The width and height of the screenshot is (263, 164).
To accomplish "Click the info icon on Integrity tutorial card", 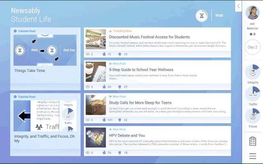I will 15,97.
